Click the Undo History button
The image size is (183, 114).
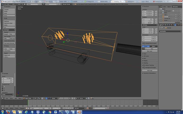(x=9, y=51)
